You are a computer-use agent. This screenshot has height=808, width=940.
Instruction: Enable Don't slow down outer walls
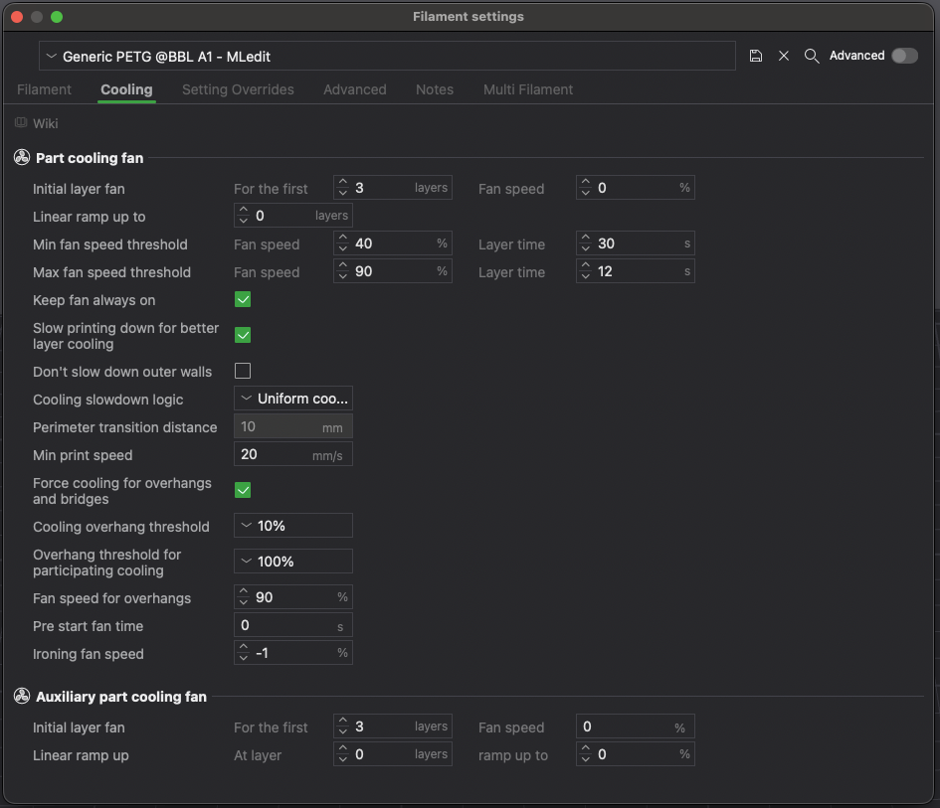click(x=243, y=371)
